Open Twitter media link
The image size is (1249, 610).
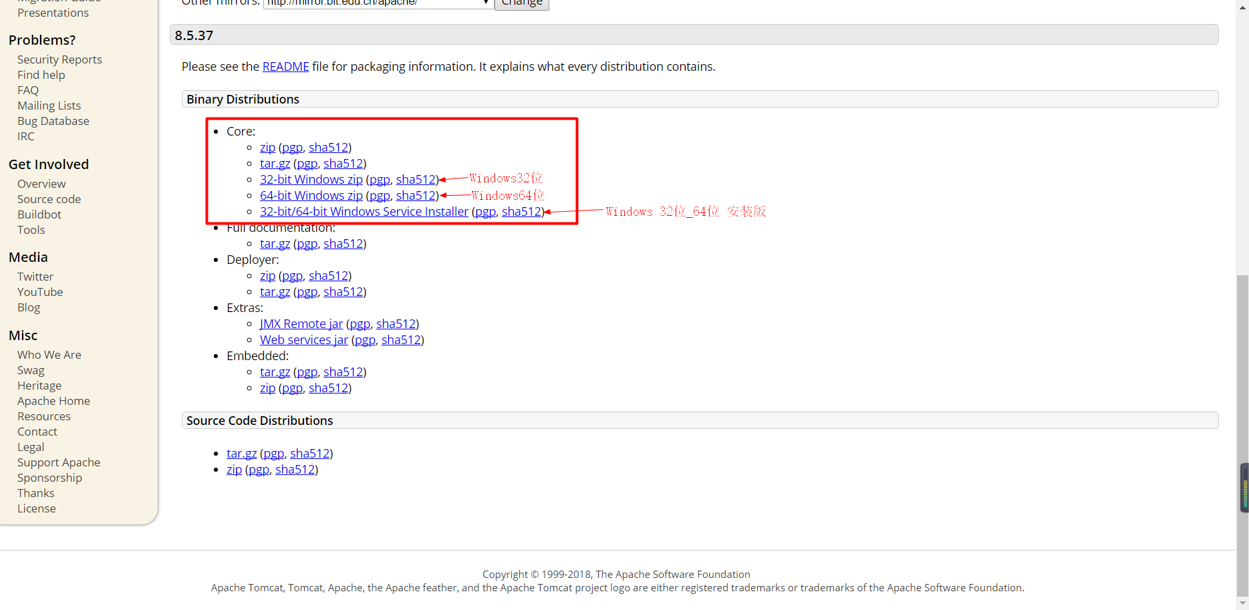pyautogui.click(x=35, y=277)
